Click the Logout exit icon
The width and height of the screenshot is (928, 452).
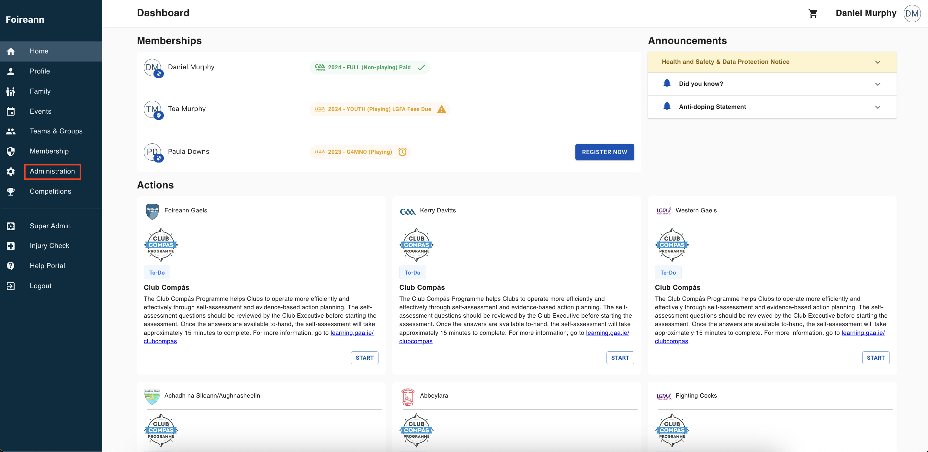point(11,286)
